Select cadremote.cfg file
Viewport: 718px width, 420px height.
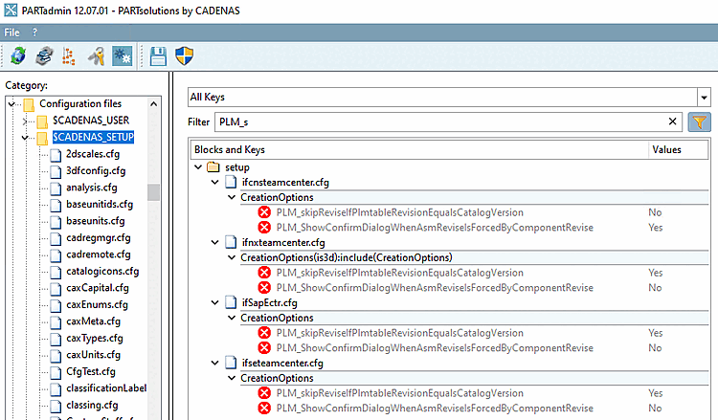(98, 254)
